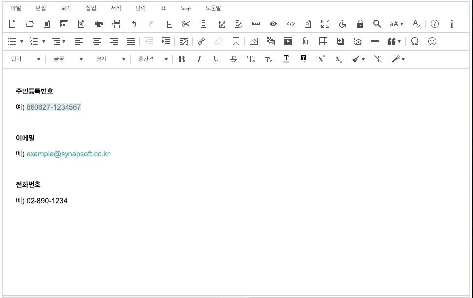The height and width of the screenshot is (298, 473).
Task: Open the 서식 menu
Action: click(116, 8)
